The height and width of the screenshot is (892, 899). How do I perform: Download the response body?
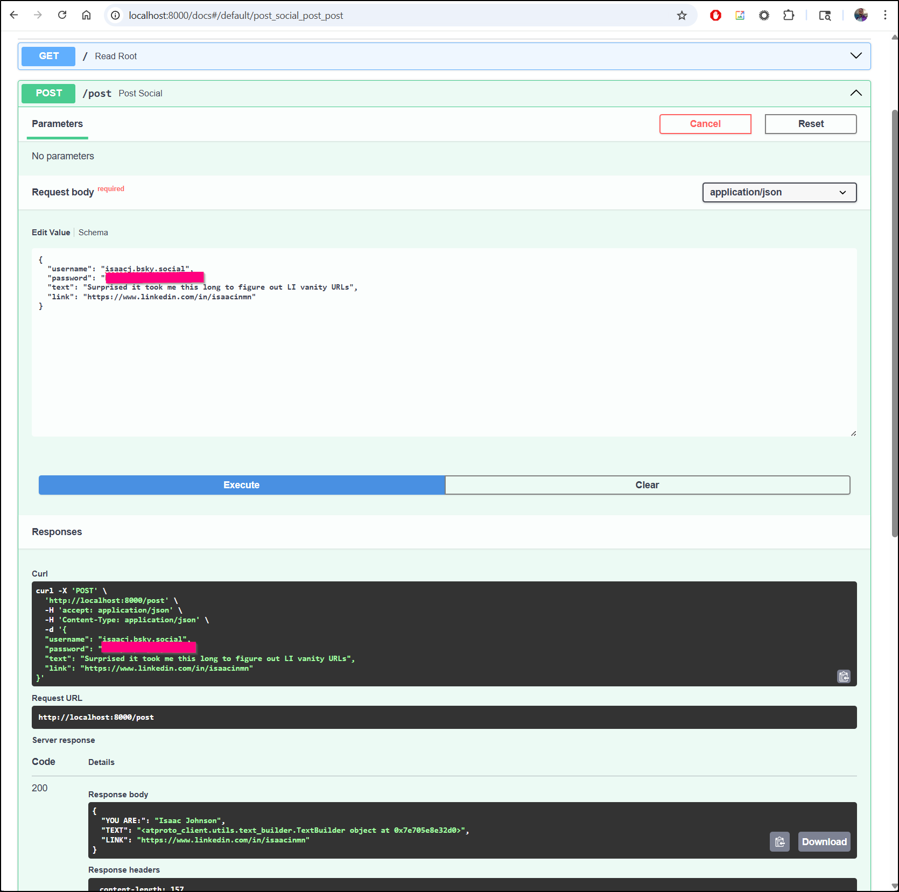coord(824,842)
